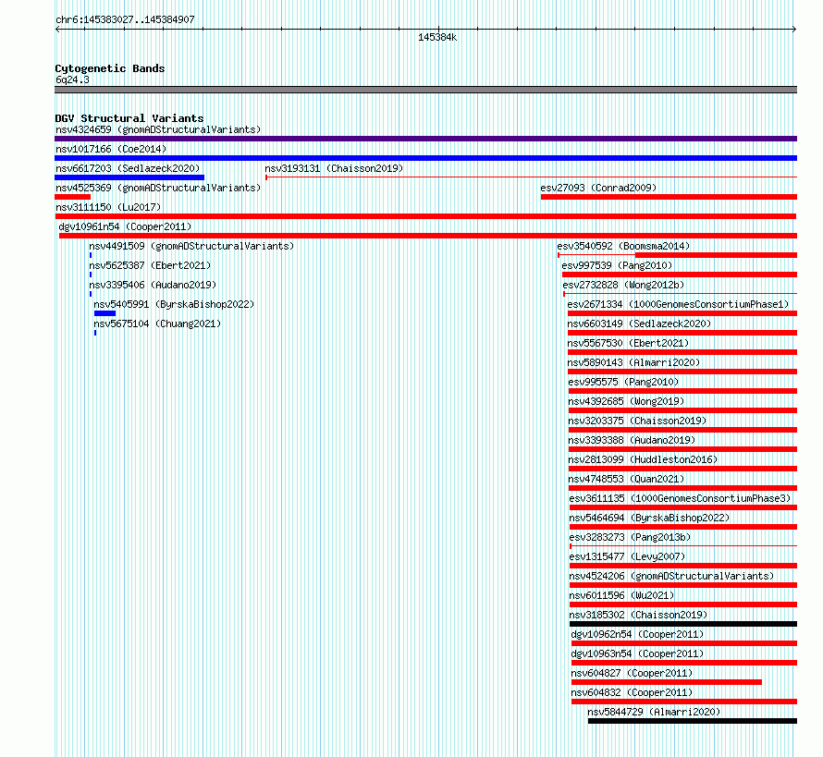This screenshot has width=823, height=757.
Task: Click the black bar under nsv5844729
Action: click(x=693, y=721)
